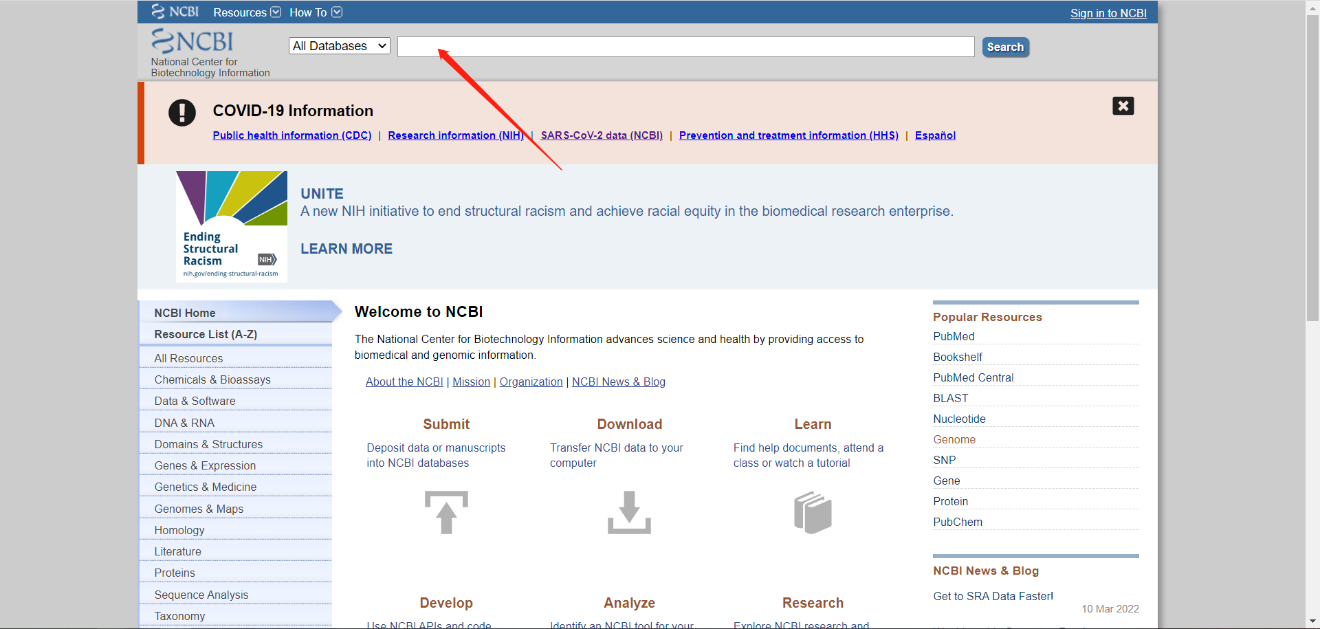Open Taxonomy sidebar item
1320x629 pixels.
[236, 616]
